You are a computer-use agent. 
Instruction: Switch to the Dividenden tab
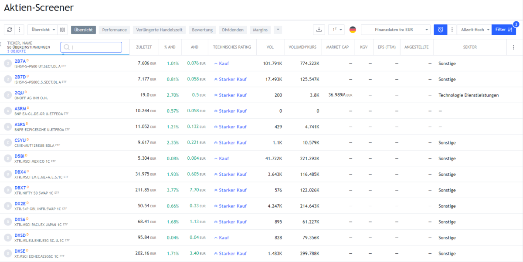[233, 30]
